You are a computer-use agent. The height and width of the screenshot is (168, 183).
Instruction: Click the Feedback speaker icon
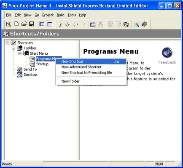(x=167, y=53)
